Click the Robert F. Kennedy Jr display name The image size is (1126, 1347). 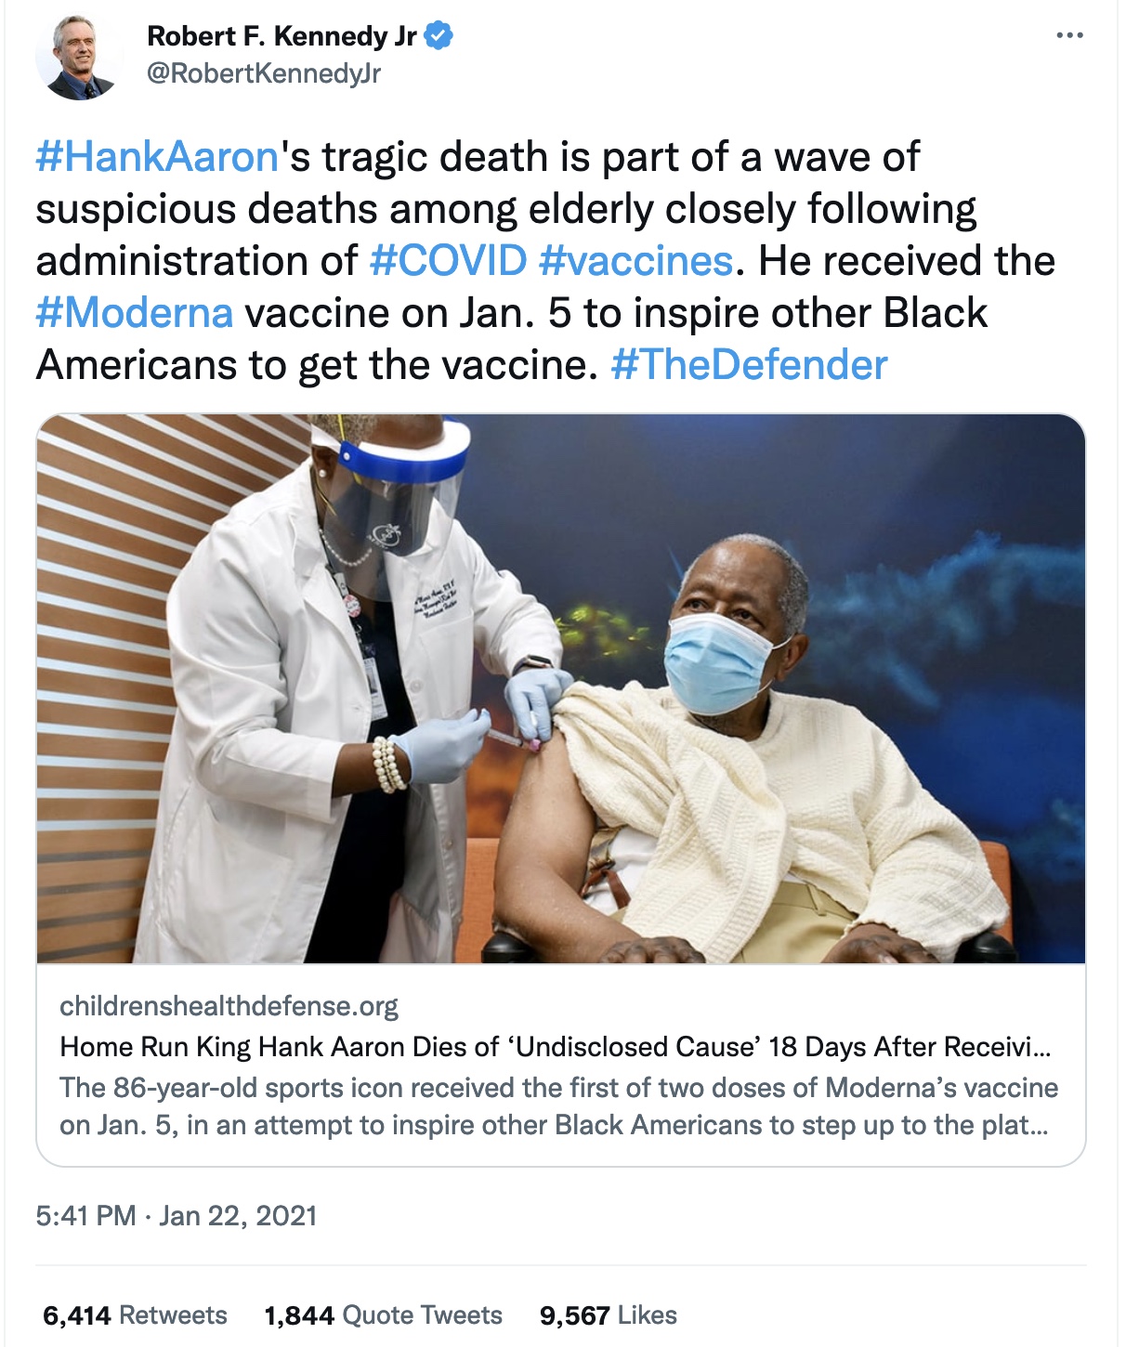click(282, 36)
